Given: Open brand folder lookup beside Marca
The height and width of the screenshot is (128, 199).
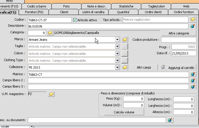Looking at the screenshot, I should [124, 40].
